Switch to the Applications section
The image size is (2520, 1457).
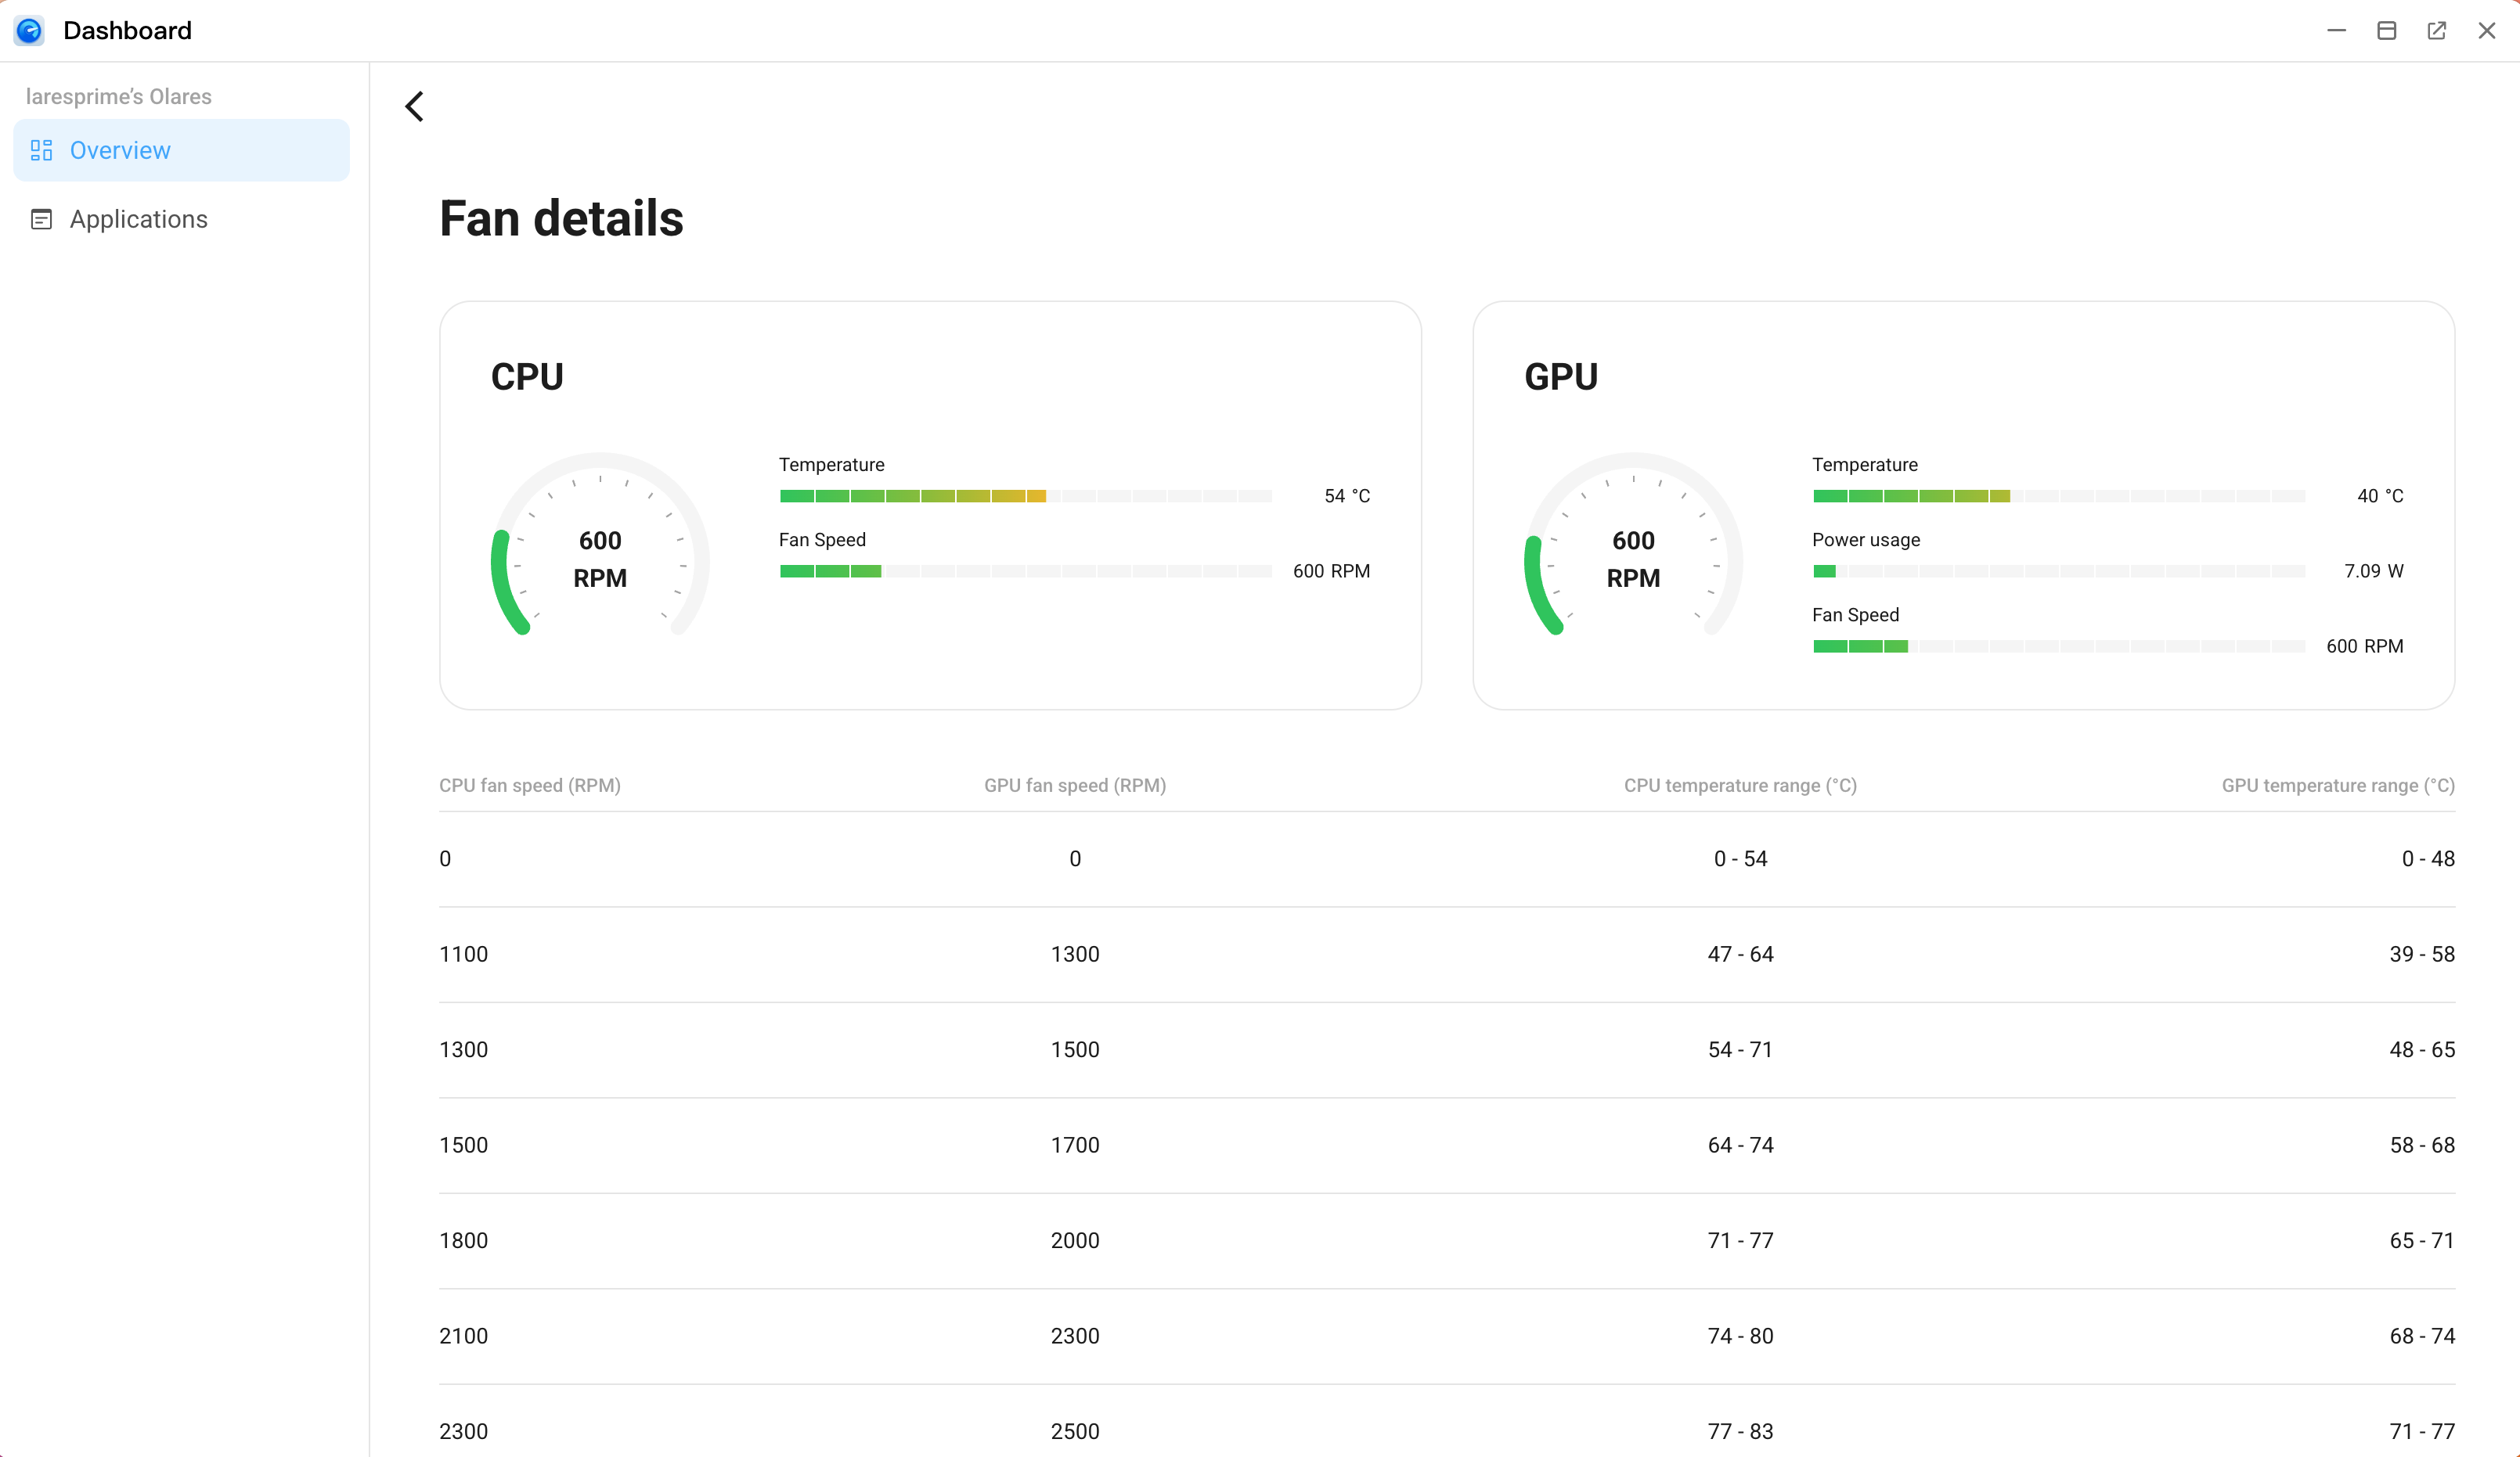[x=139, y=219]
